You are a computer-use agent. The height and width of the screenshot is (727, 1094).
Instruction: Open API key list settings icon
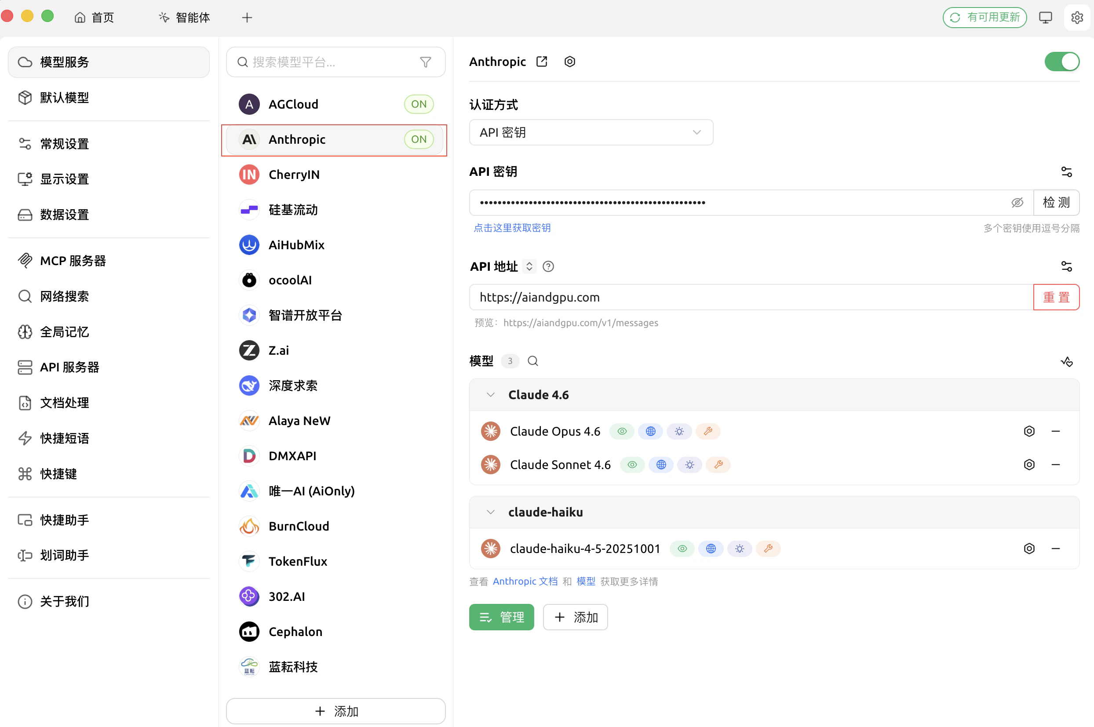[1066, 172]
